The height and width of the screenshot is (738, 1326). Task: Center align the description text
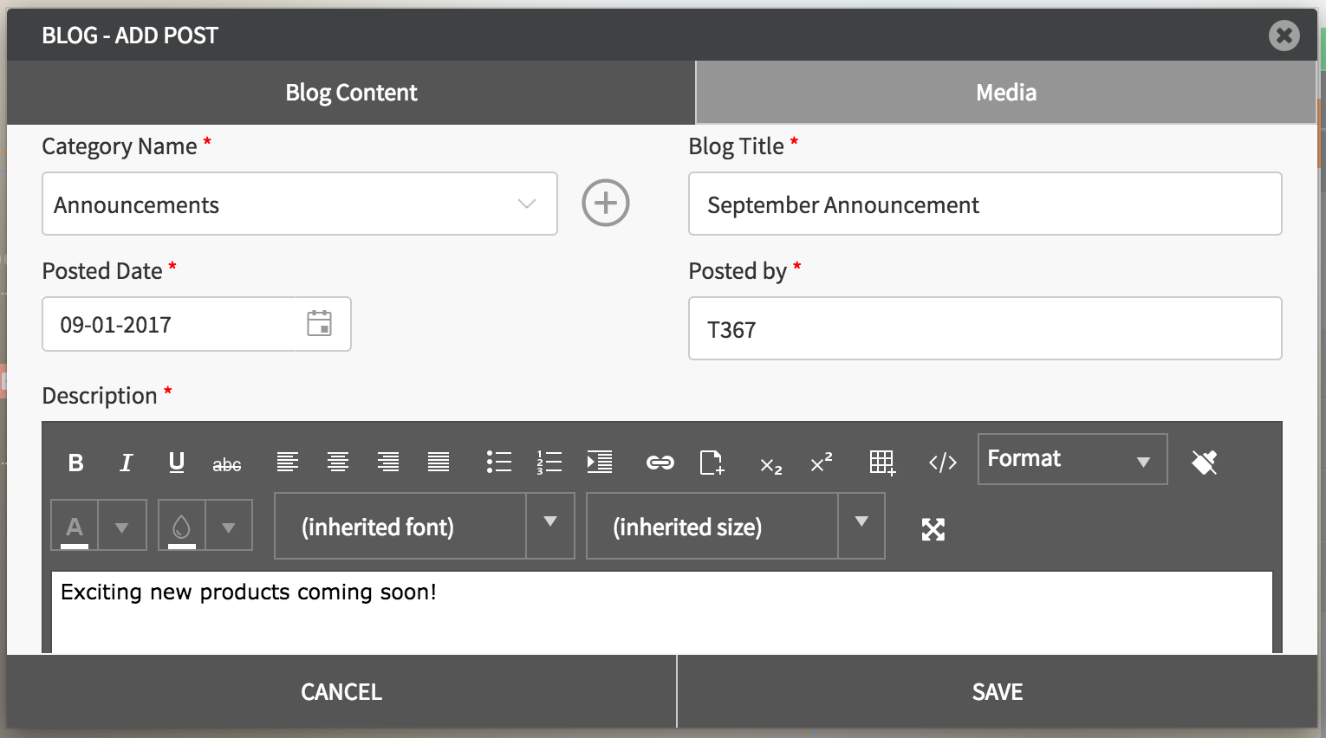pos(338,463)
